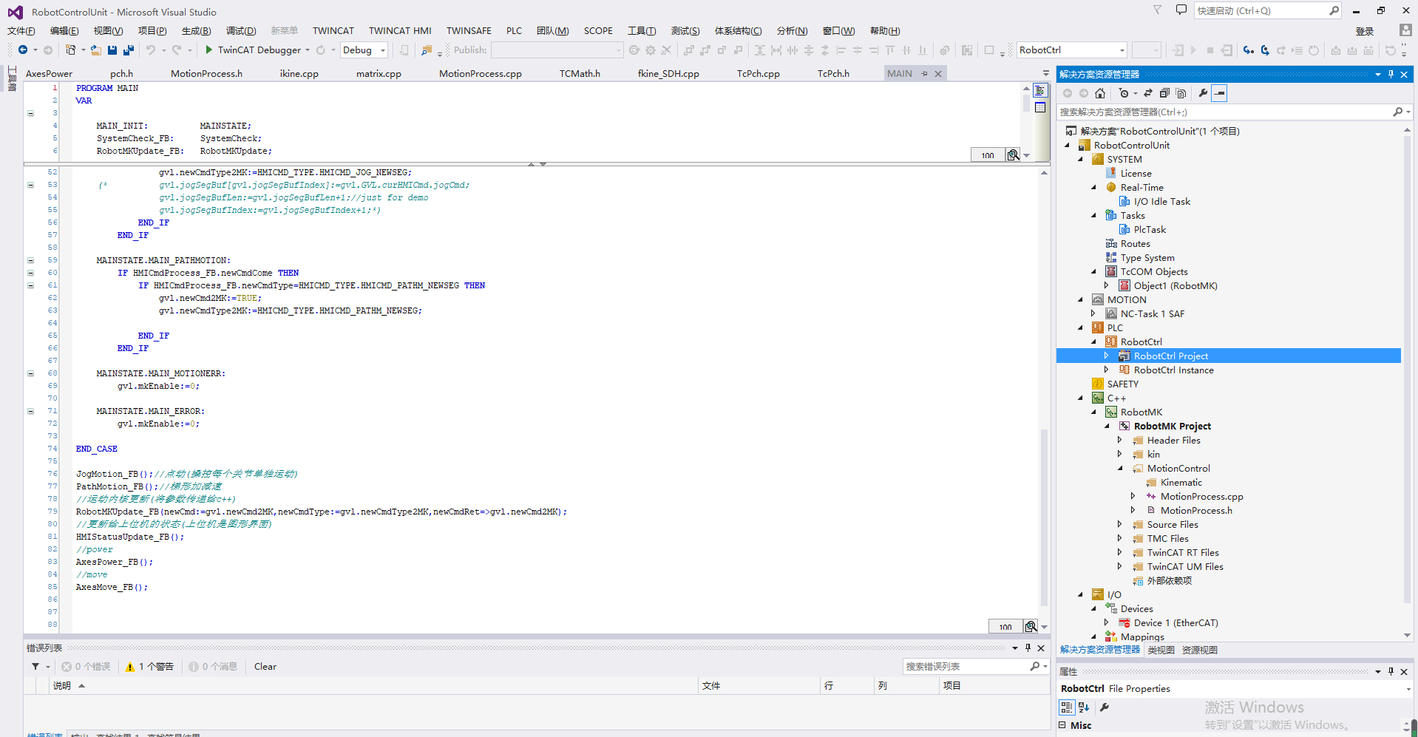Collapse all items in Solution Explorer
The height and width of the screenshot is (737, 1418).
(x=1164, y=93)
